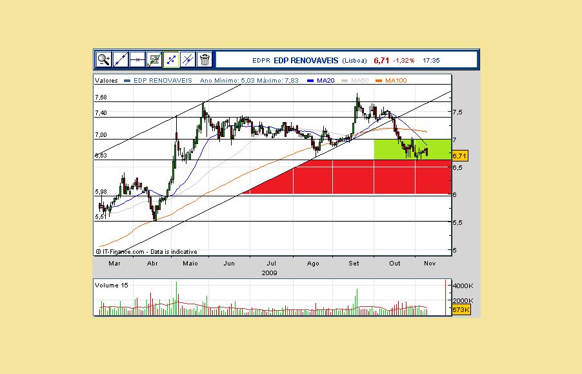Screen dimensions: 582x374
Task: Click the (Lisboa) exchange label
Action: pyautogui.click(x=354, y=61)
